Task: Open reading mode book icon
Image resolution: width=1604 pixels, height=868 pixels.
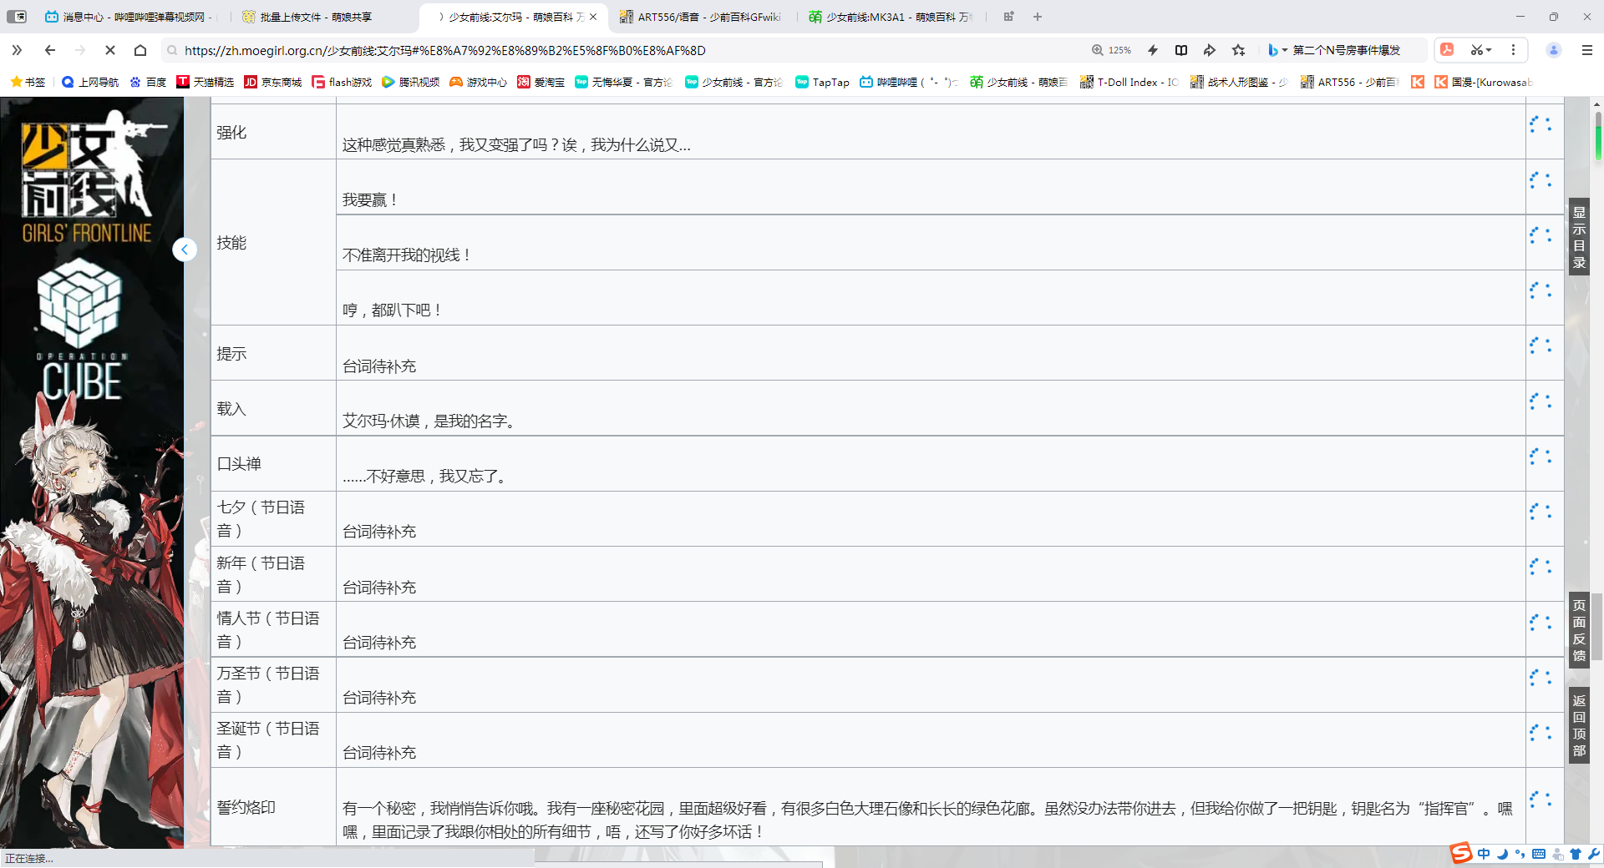Action: pyautogui.click(x=1181, y=50)
